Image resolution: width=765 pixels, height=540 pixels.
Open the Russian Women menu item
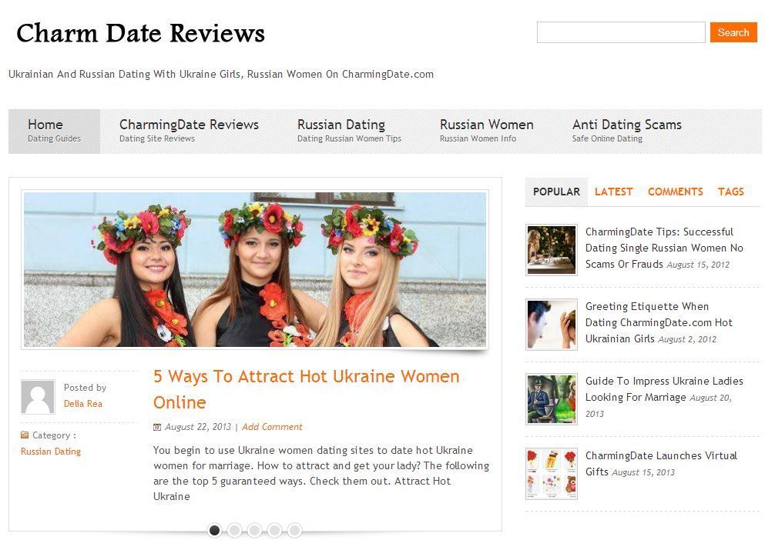(486, 131)
